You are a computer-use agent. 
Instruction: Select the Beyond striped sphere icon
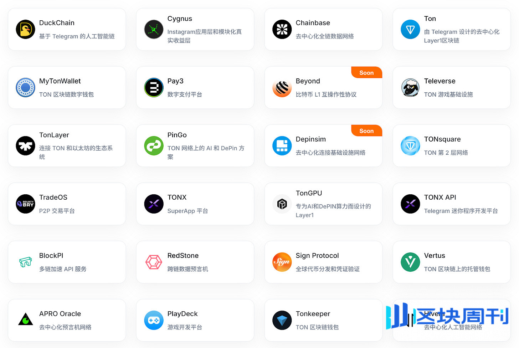coord(282,87)
